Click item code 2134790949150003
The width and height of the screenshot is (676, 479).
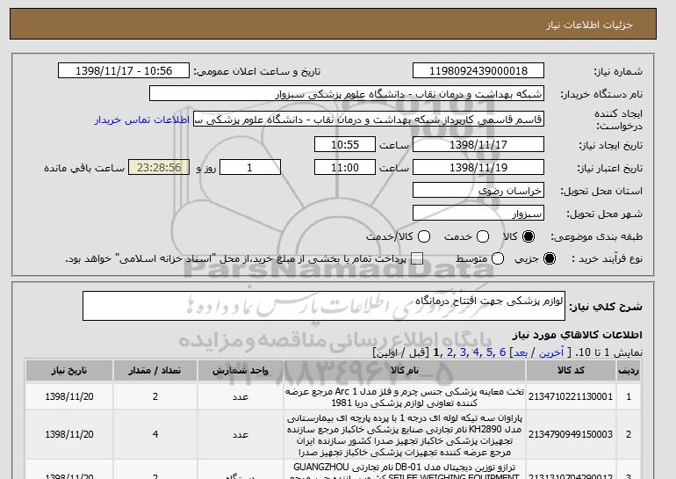tap(571, 434)
